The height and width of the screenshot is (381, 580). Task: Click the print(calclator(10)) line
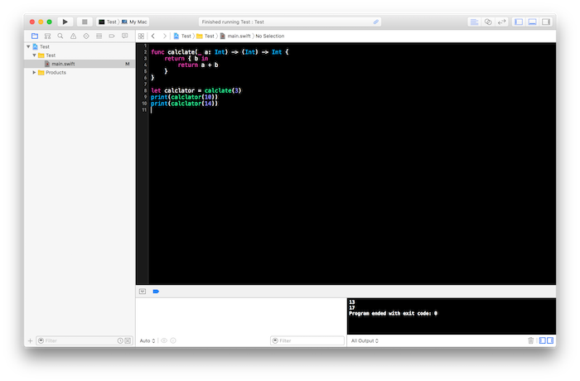pos(184,97)
